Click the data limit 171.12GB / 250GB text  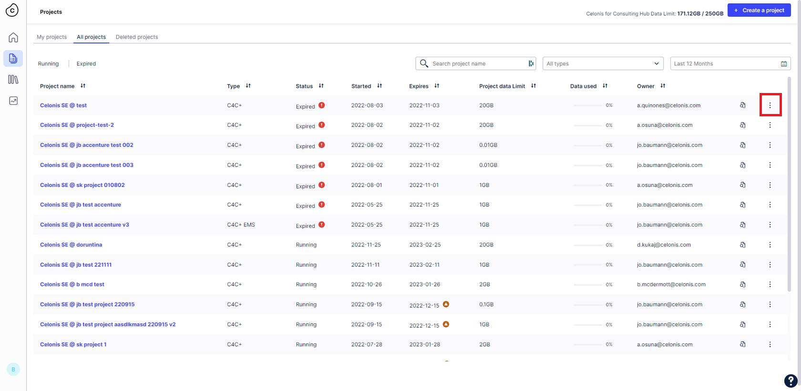700,13
